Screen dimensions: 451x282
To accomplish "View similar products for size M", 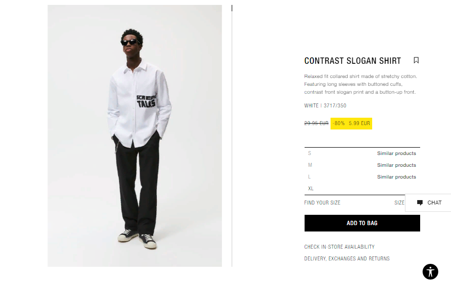I will (396, 165).
